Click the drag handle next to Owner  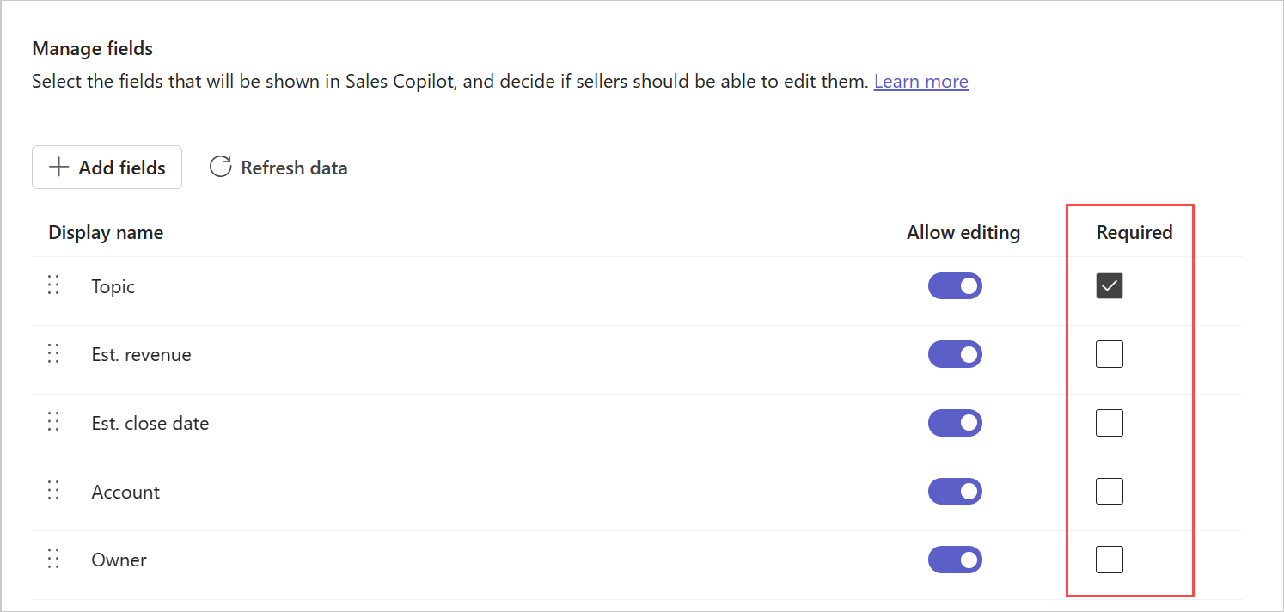point(52,559)
